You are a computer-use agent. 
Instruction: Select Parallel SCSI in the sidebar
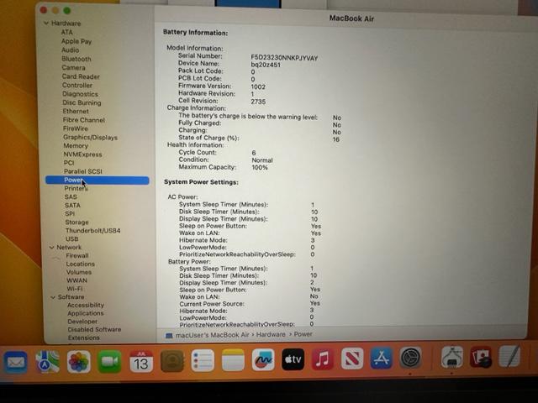(x=82, y=171)
